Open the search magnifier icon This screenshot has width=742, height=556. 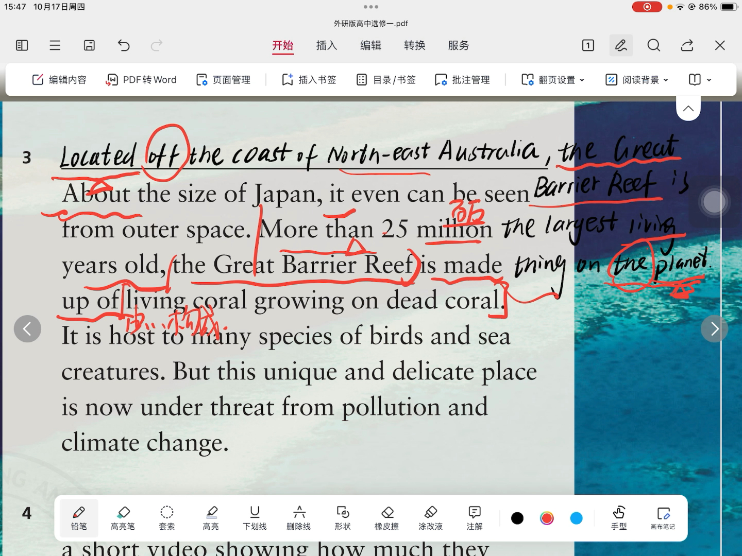tap(654, 45)
